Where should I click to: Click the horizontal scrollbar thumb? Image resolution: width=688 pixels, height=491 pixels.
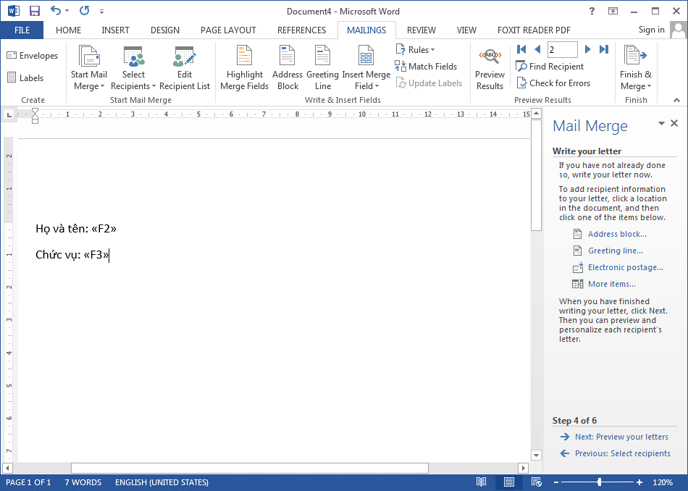click(250, 468)
